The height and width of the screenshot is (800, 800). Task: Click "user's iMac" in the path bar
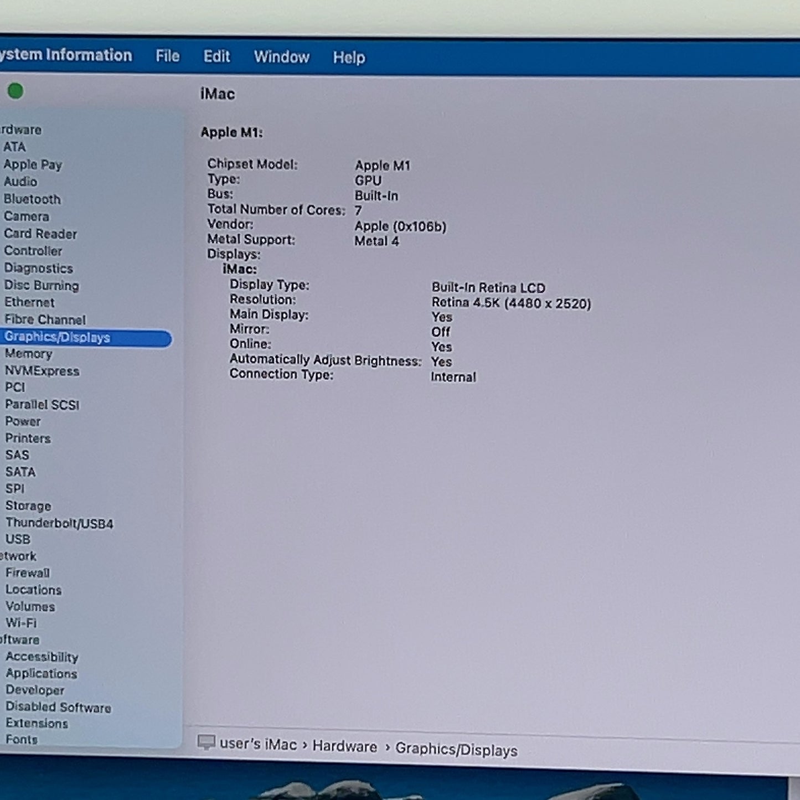click(x=258, y=744)
